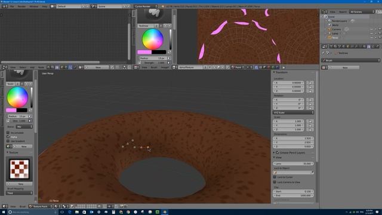Toggle visibility eye for Camera in outliner
Image resolution: width=382 pixels, height=215 pixels.
[x=371, y=29]
